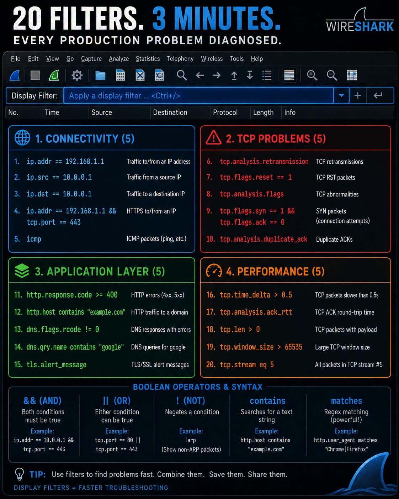Viewport: 399px width, 499px height.
Task: Zoom in with the plus magnifier
Action: pyautogui.click(x=312, y=75)
